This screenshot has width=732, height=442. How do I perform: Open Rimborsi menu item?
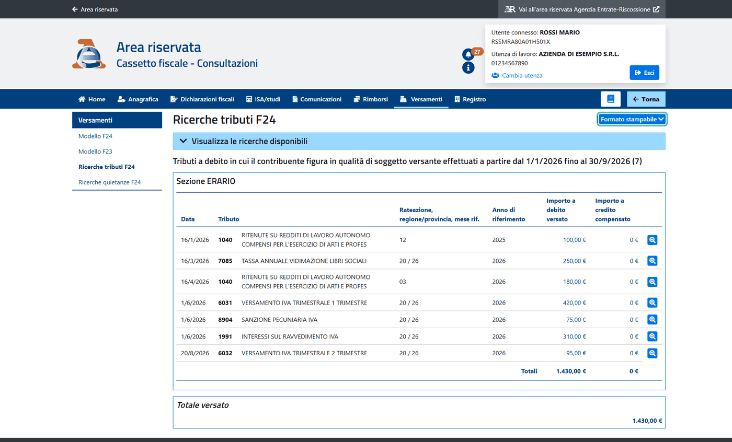[x=371, y=99]
